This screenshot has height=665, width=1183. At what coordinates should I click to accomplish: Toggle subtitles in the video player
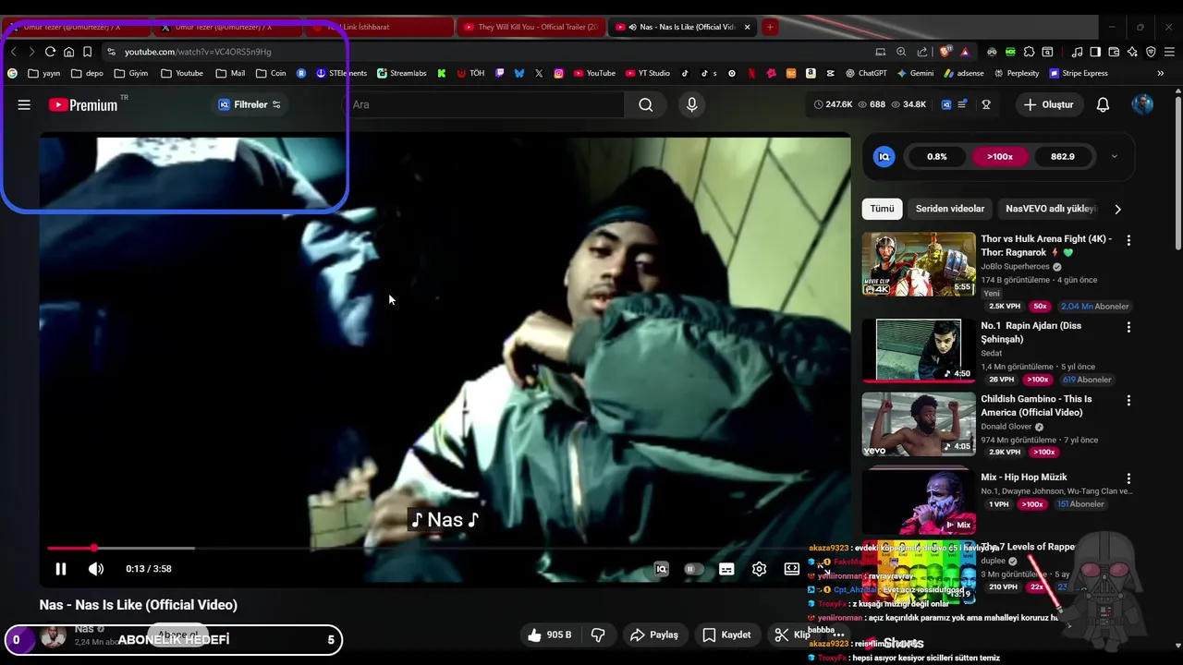(x=726, y=569)
